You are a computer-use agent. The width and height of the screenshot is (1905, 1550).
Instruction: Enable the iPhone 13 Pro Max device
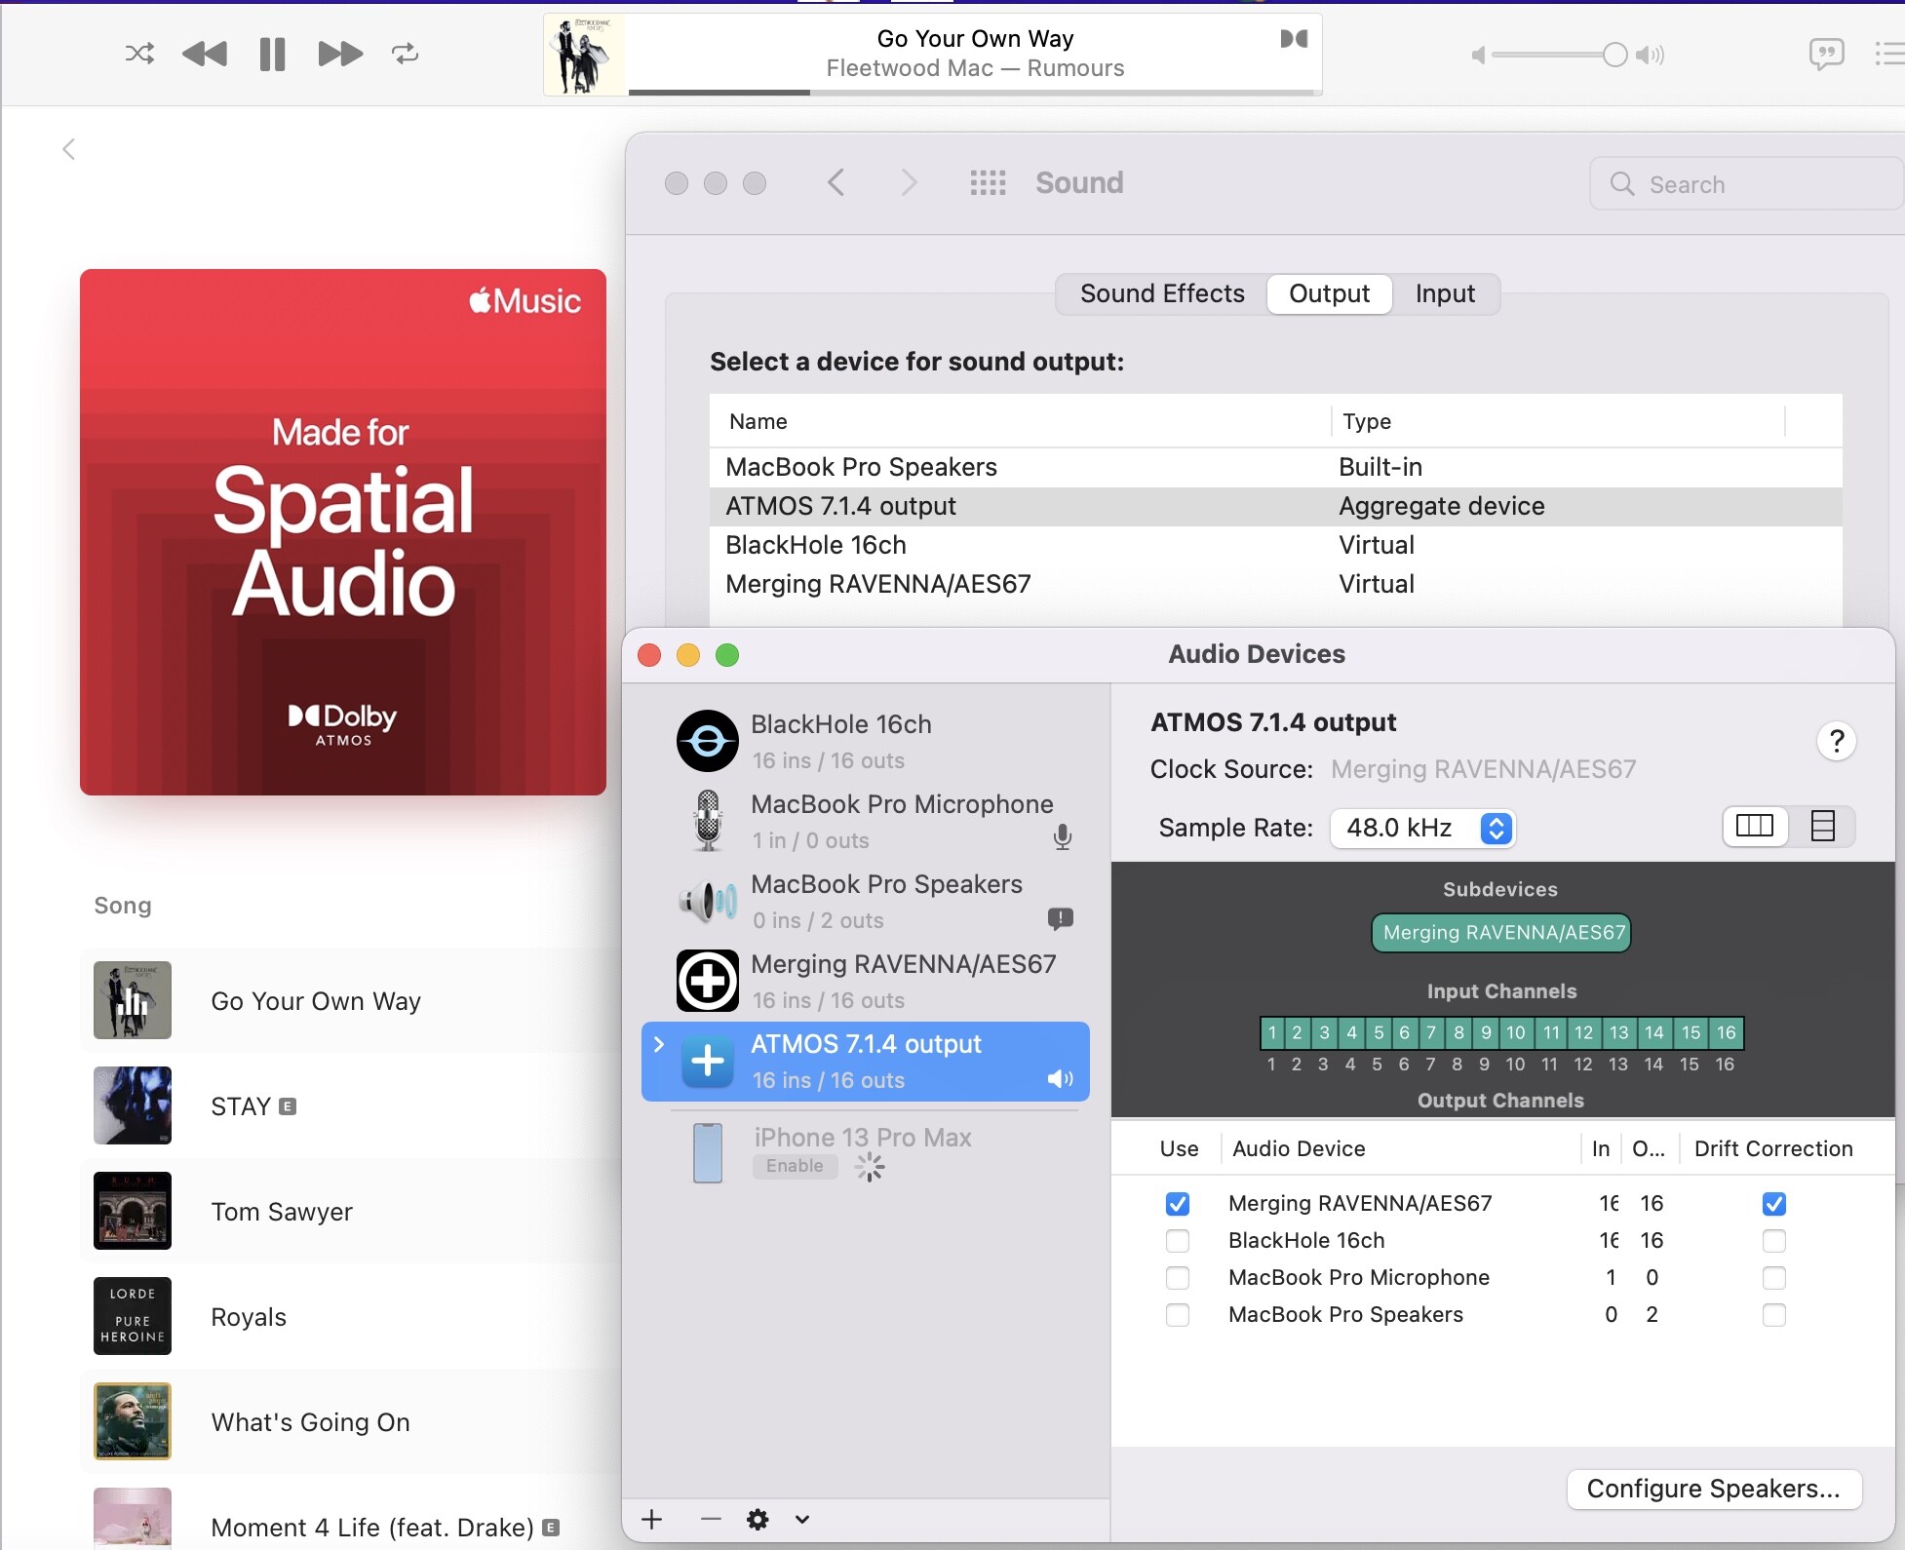click(x=795, y=1166)
